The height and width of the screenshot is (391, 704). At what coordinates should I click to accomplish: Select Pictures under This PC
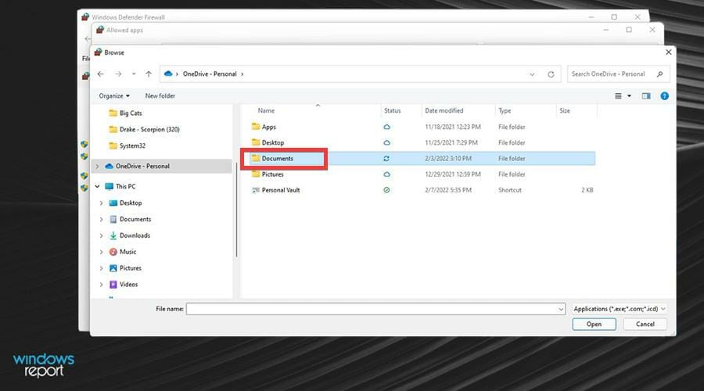pos(125,268)
